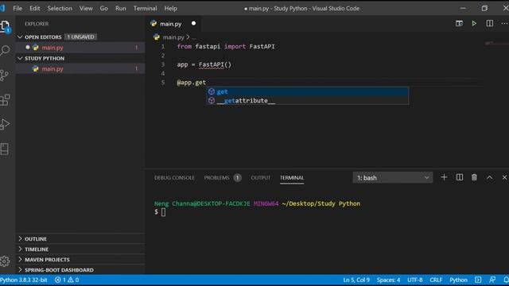The image size is (509, 286).
Task: Click CRLF end of line setting
Action: tap(436, 280)
